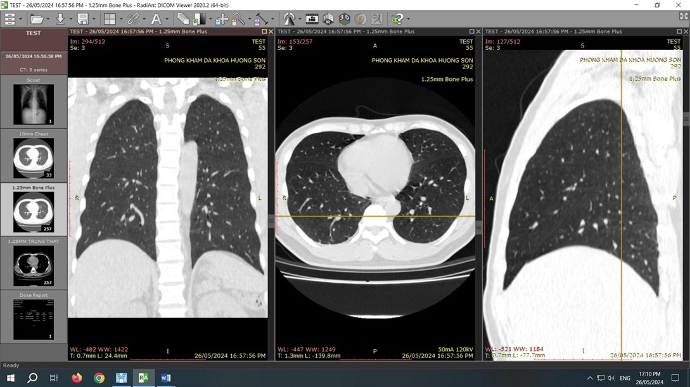Image resolution: width=690 pixels, height=387 pixels.
Task: Select the TEST patient tab
Action: pyautogui.click(x=33, y=33)
